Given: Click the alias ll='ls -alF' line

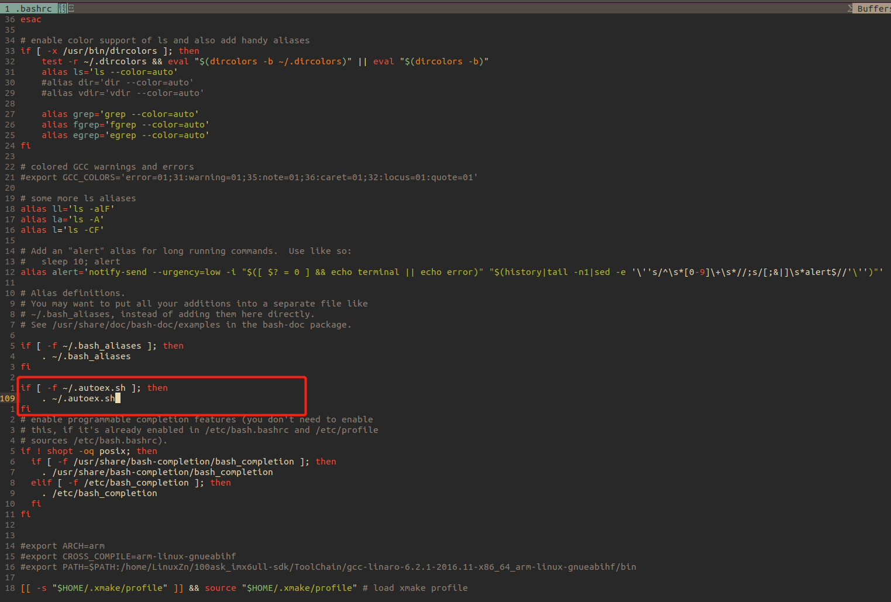Looking at the screenshot, I should click(x=67, y=209).
